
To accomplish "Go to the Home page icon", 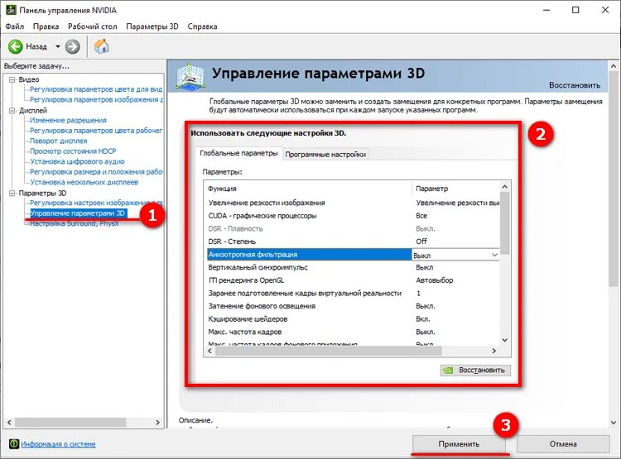I will 102,46.
